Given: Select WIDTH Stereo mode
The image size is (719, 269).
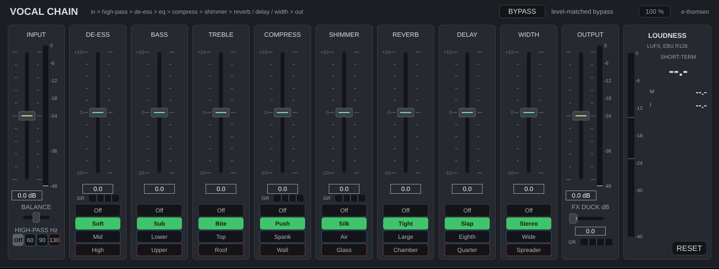Looking at the screenshot, I should [529, 223].
